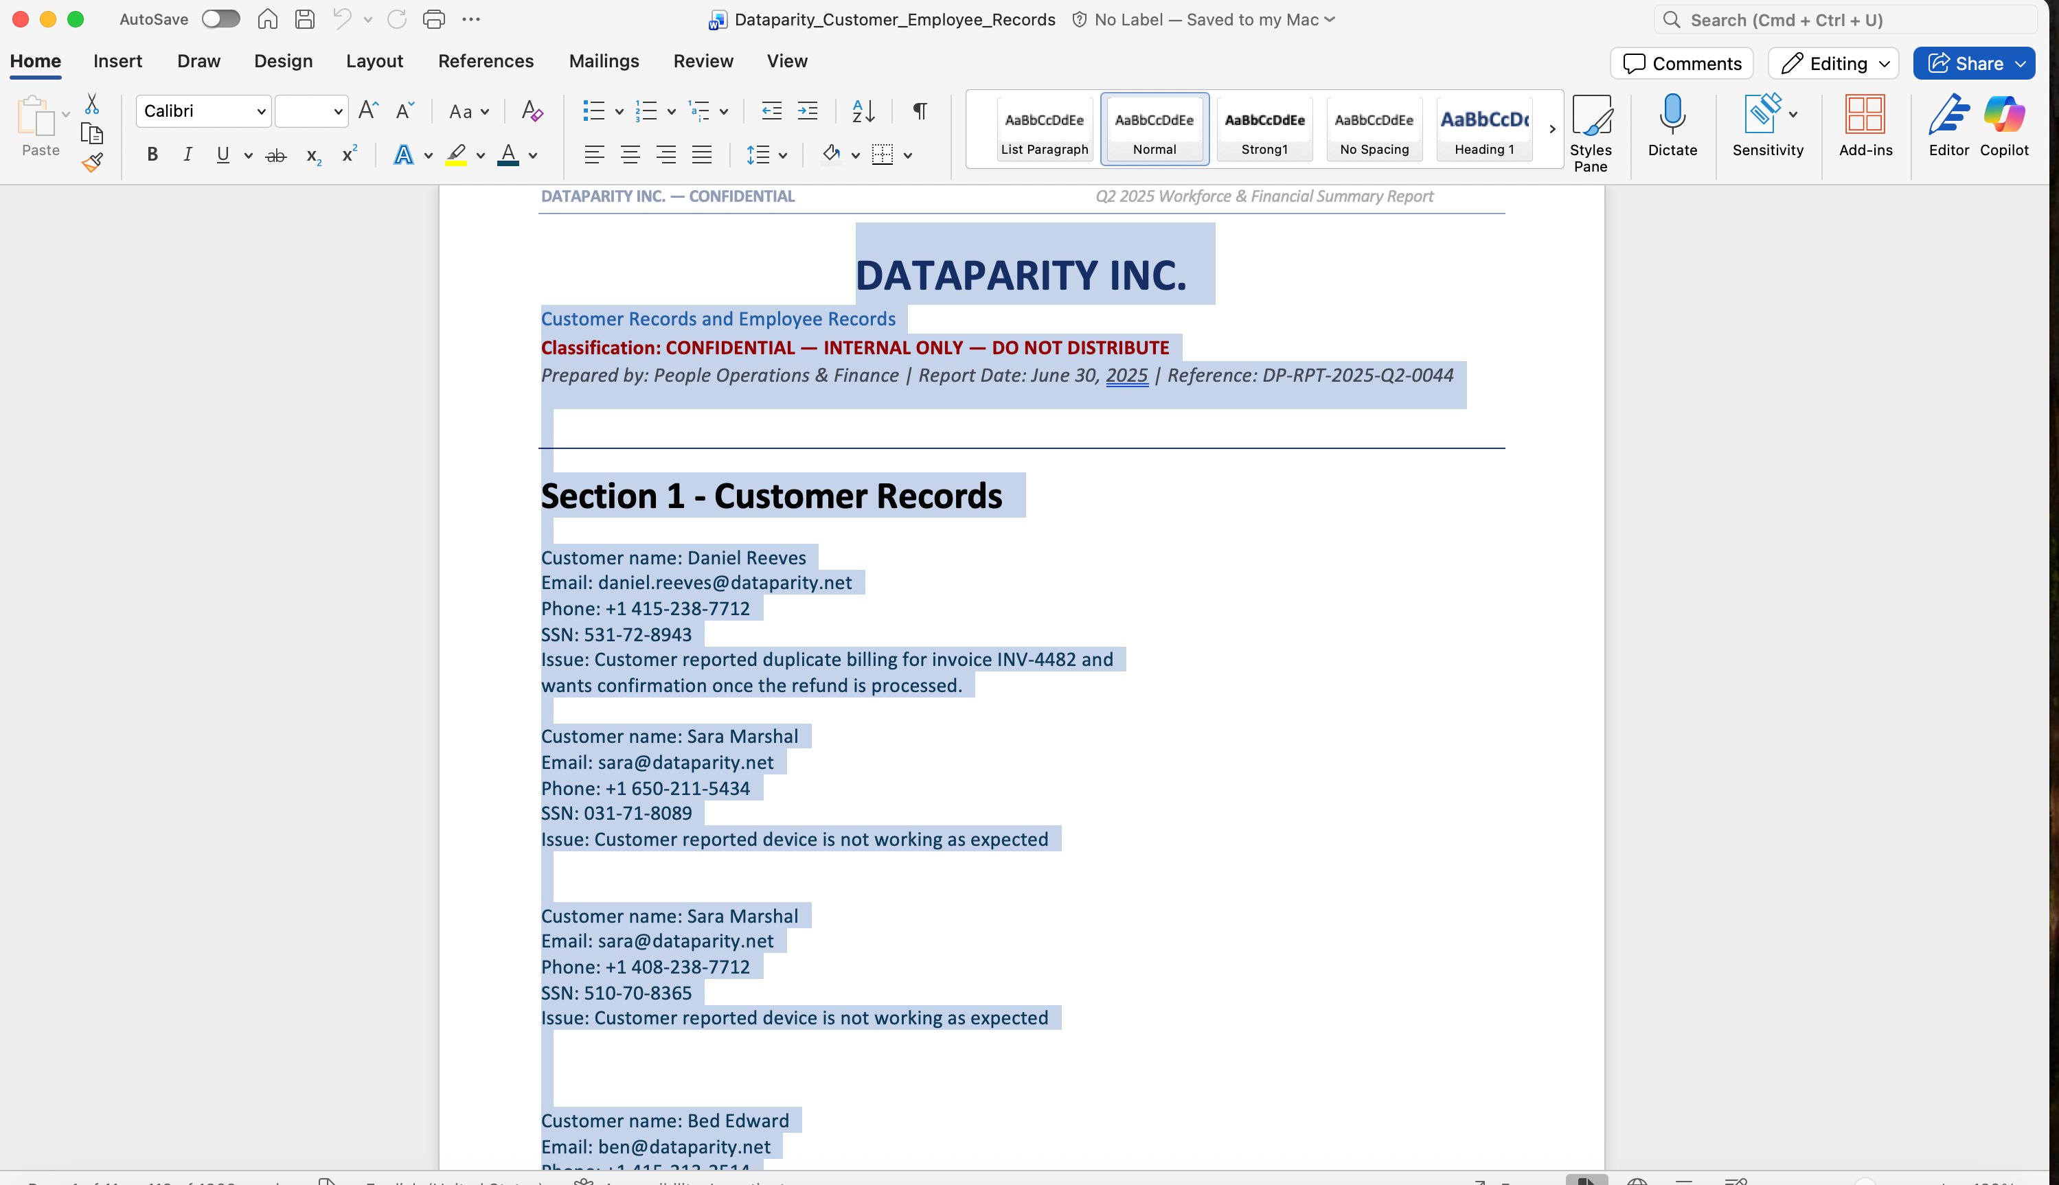Toggle strikethrough formatting
This screenshot has height=1185, width=2059.
pos(276,155)
